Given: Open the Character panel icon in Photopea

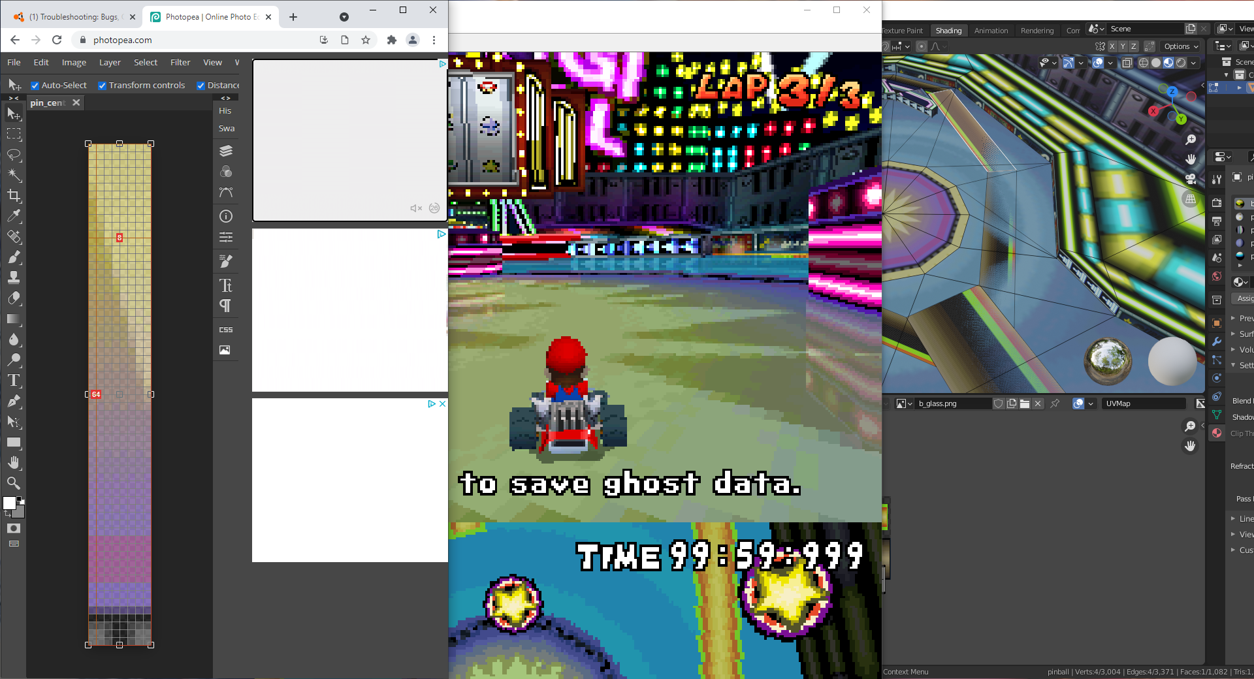Looking at the screenshot, I should (226, 285).
